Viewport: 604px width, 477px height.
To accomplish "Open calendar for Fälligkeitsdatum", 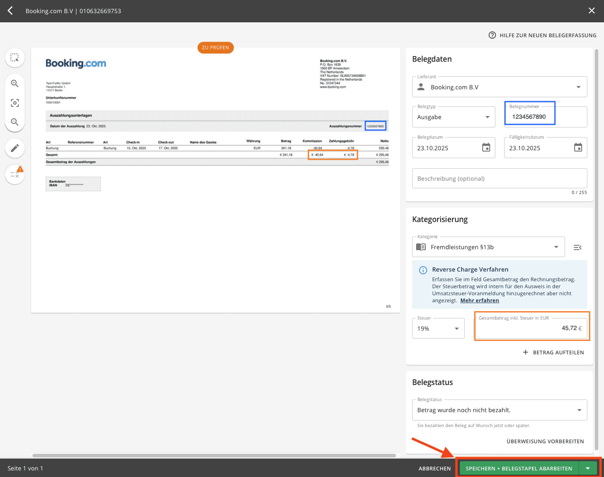I will [x=578, y=148].
